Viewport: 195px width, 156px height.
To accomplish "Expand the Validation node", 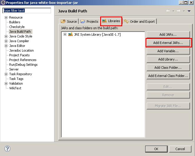I will point(6,83).
